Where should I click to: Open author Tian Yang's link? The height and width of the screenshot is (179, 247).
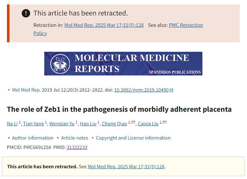(x=34, y=124)
